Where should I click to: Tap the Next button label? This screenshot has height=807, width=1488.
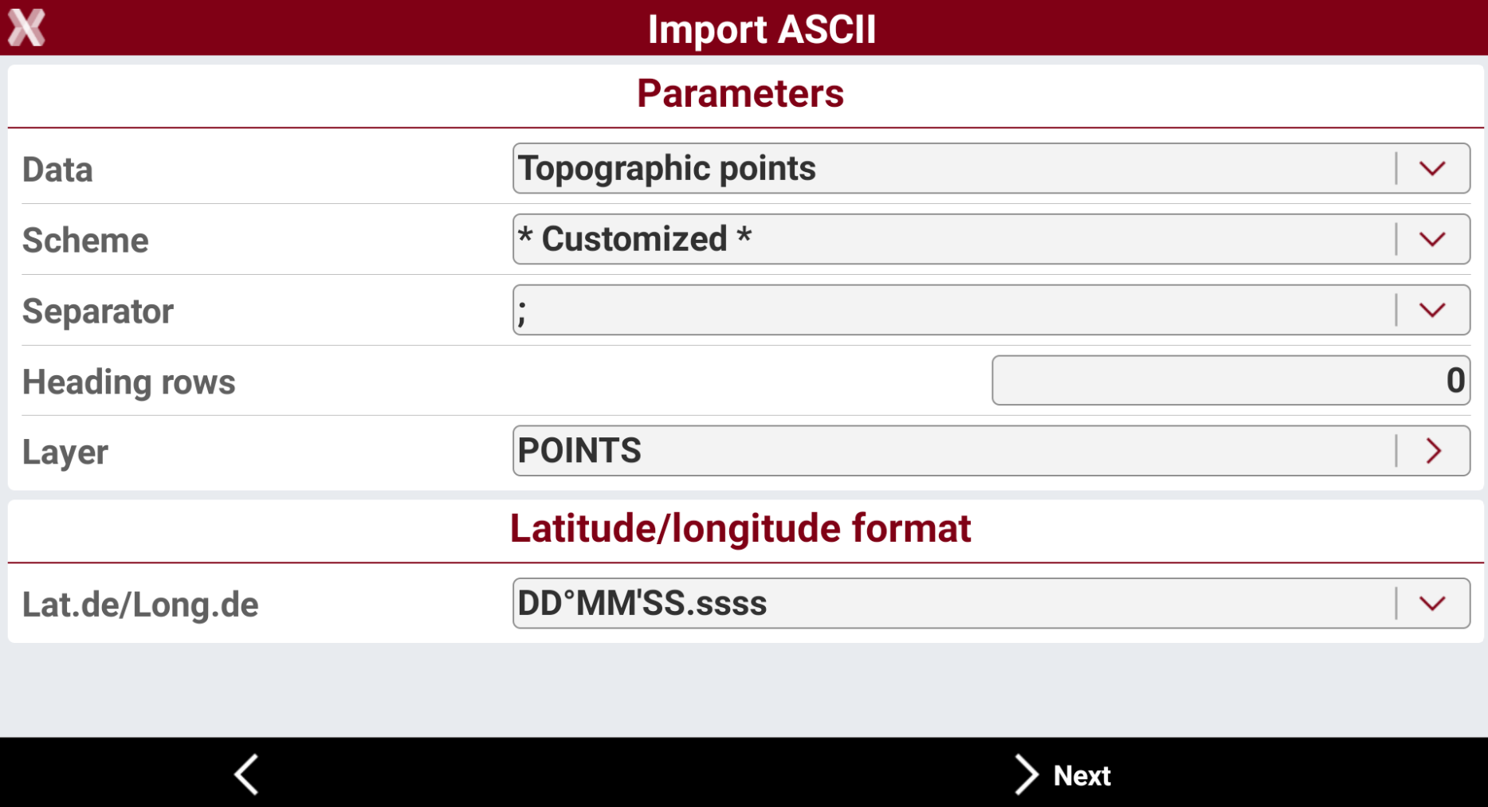click(x=1082, y=775)
